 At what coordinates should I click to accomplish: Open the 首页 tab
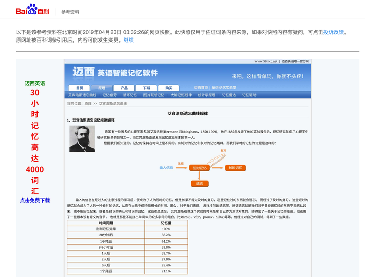80,88
